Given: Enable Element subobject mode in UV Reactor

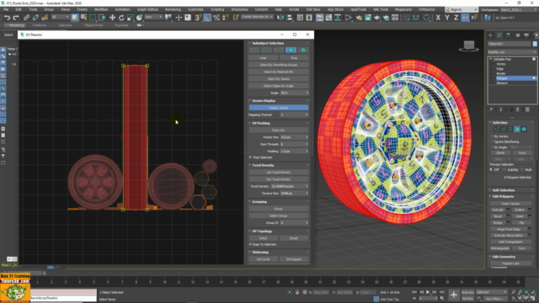Looking at the screenshot, I should (303, 50).
